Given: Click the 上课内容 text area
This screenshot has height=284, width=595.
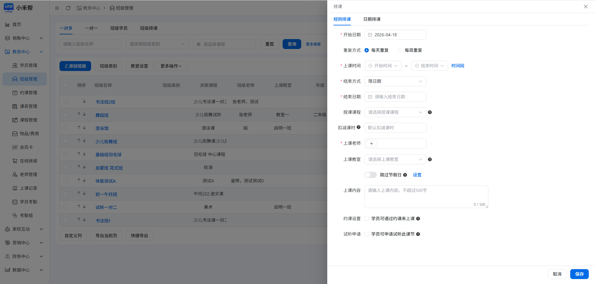Looking at the screenshot, I should pyautogui.click(x=426, y=197).
